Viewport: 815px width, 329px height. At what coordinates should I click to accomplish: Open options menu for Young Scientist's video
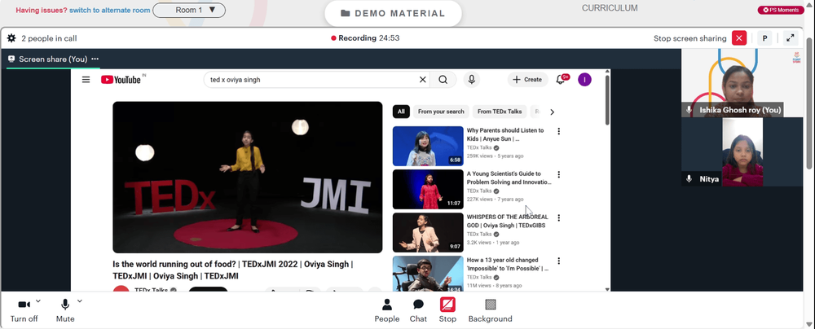pos(559,174)
